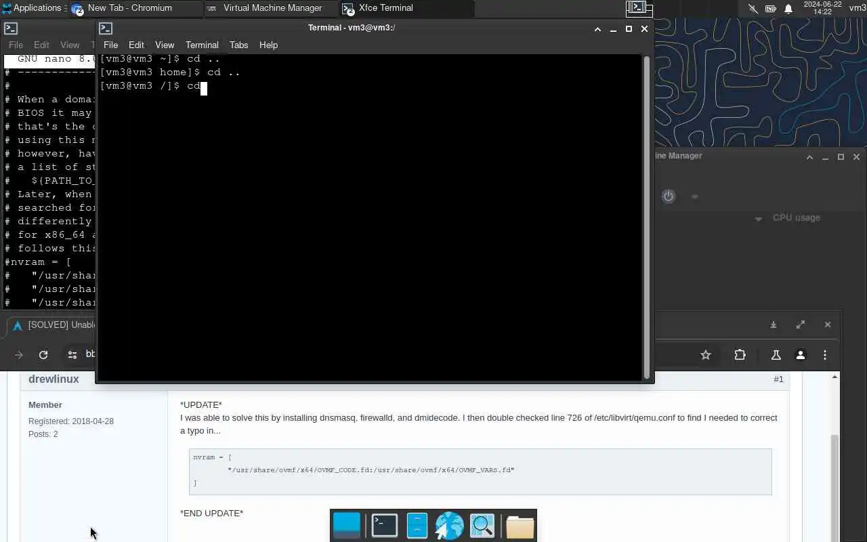Maximize the front Terminal vm3@vm3 window

629,29
